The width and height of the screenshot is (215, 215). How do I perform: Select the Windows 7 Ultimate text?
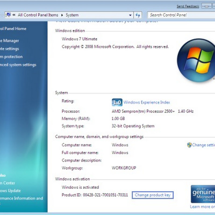[79, 39]
